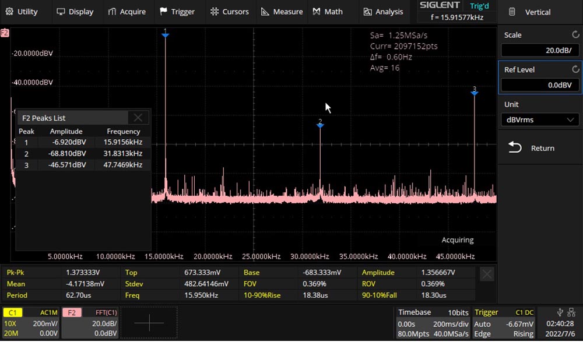The image size is (583, 342).
Task: Click the Δf= 0.60Hz readout
Action: 391,57
